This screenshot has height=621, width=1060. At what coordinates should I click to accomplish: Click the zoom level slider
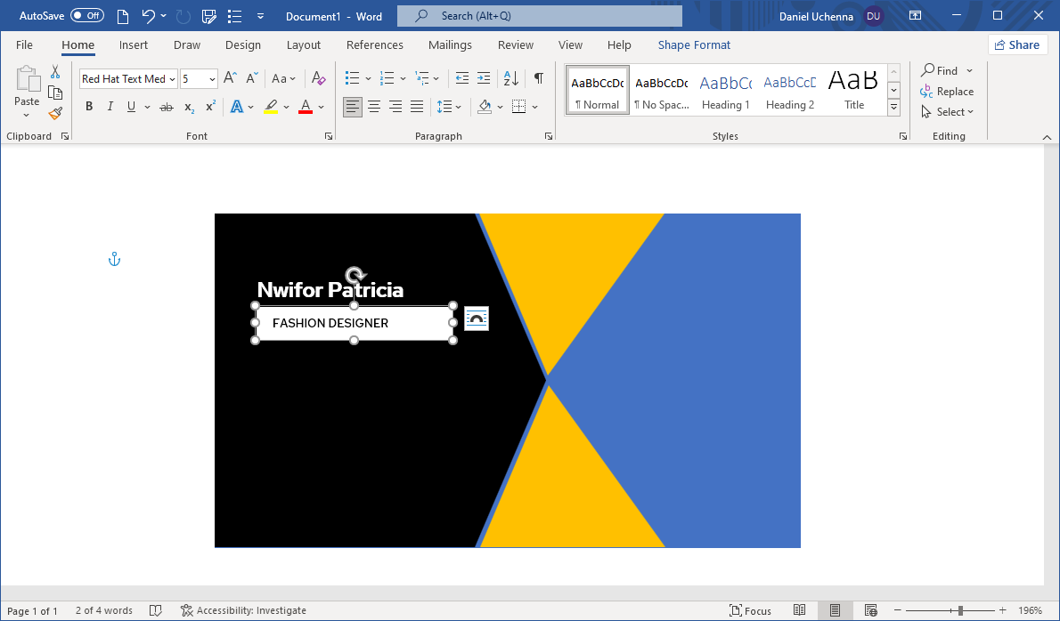coord(960,610)
